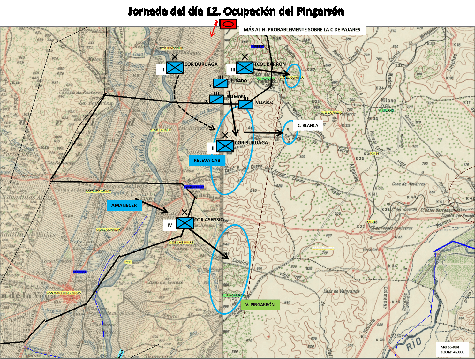Click the RELEVA CAB blue label
This screenshot has height=359, width=475.
click(x=207, y=160)
